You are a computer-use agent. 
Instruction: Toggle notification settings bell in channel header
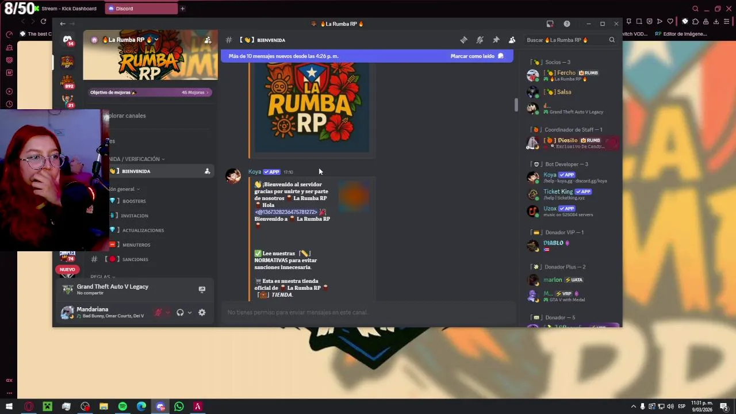coord(480,40)
